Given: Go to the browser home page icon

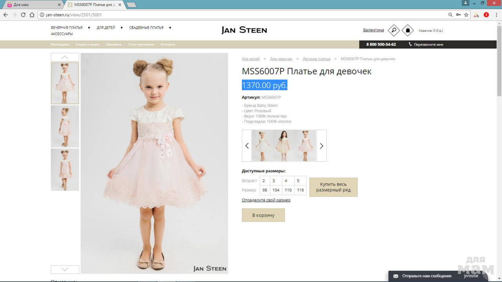Looking at the screenshot, I should click(32, 15).
